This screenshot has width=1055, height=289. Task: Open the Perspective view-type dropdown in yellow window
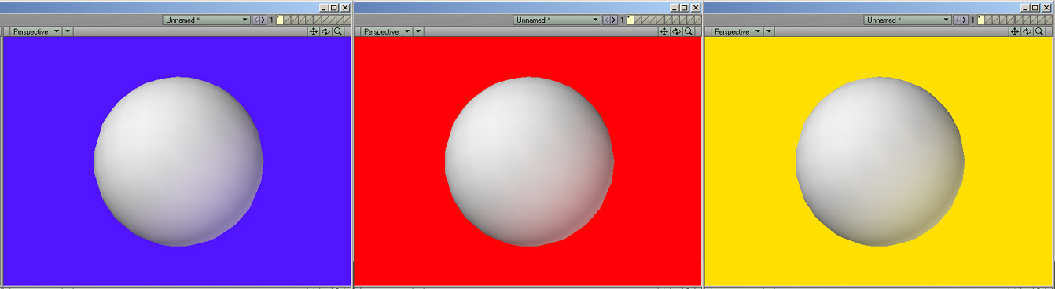[x=737, y=31]
